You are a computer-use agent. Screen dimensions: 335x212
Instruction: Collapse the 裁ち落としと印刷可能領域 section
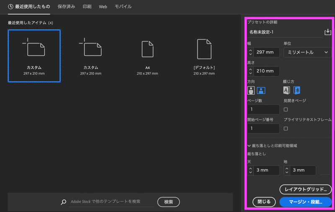[249, 146]
